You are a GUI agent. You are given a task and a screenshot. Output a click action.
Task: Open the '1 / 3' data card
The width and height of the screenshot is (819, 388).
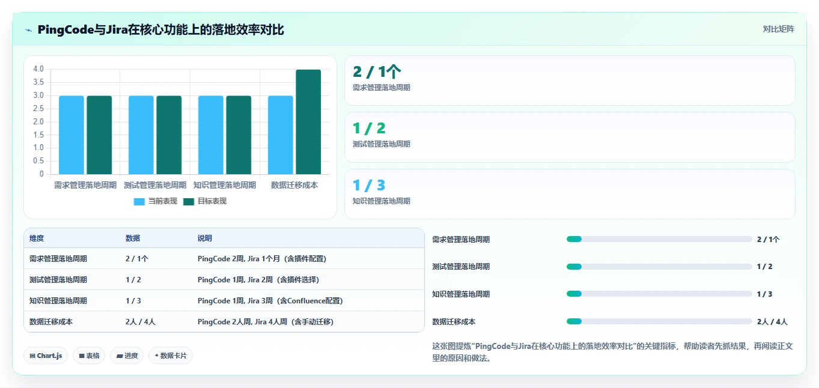(x=570, y=194)
